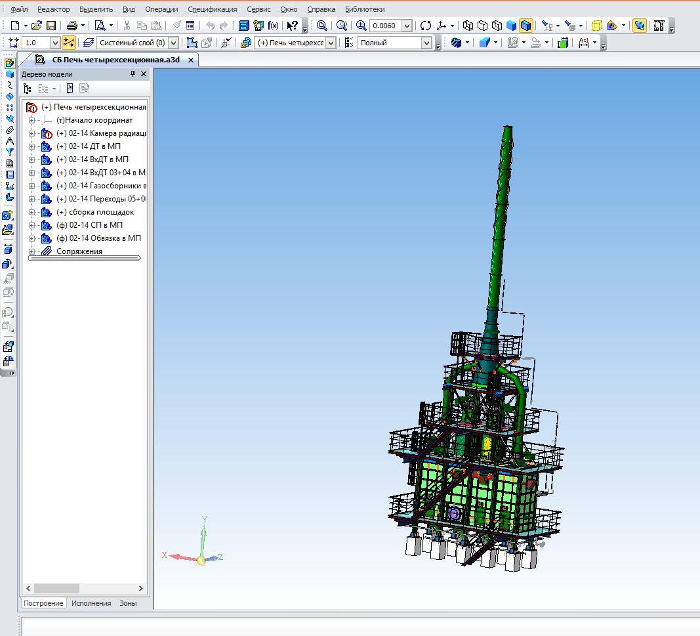Screen dimensions: 700x636
Task: Click the zoom-in magnifier beside scale field
Action: point(361,26)
